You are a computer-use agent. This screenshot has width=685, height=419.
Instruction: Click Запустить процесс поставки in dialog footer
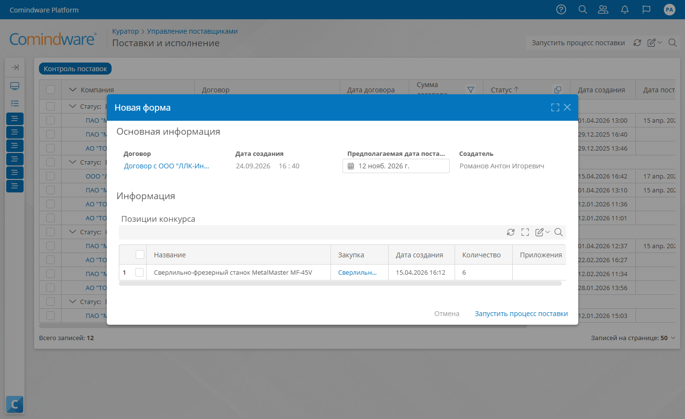tap(521, 314)
